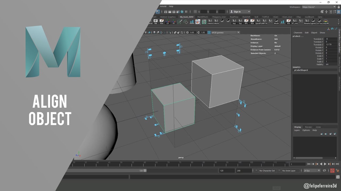Switch to the Render layer tab
Image resolution: width=341 pixels, height=191 pixels.
point(308,127)
